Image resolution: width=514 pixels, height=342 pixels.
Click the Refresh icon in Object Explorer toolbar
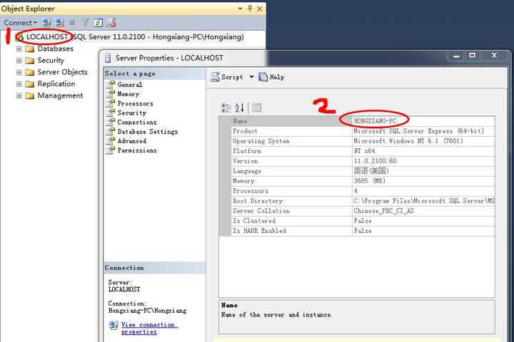(x=98, y=23)
